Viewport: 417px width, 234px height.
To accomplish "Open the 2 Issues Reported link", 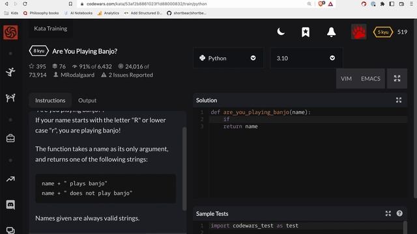I will (x=127, y=75).
